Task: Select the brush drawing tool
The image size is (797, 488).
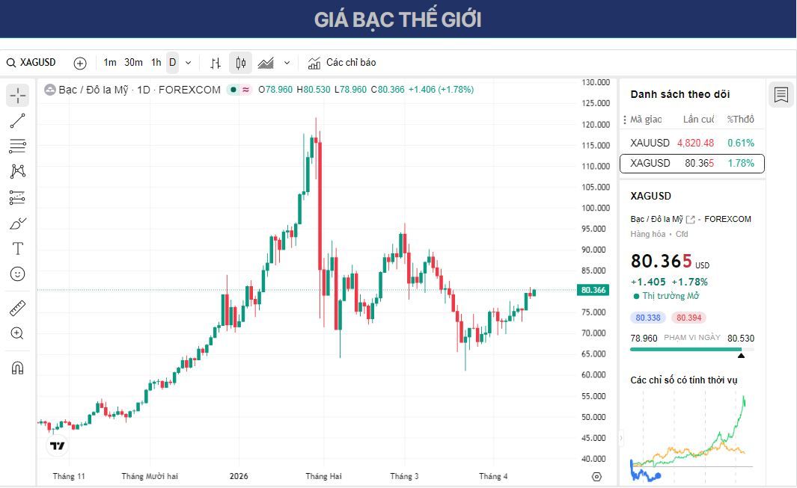Action: [x=17, y=223]
